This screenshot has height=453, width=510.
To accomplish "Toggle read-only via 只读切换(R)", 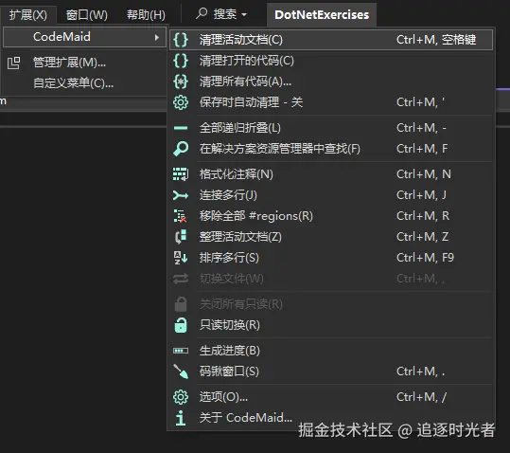I will tap(332, 325).
